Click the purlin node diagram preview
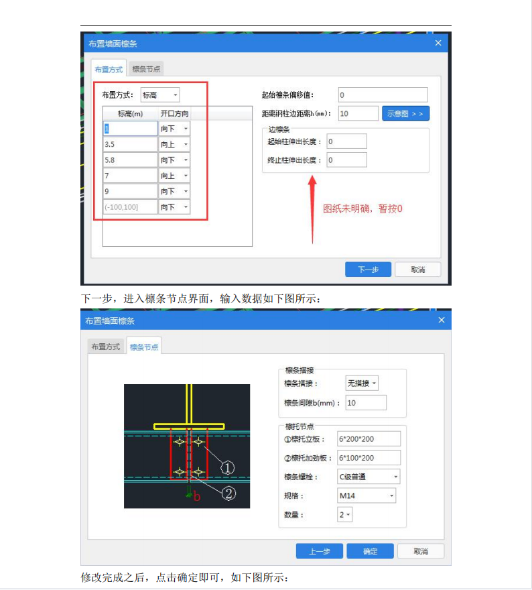The width and height of the screenshot is (532, 590). [x=187, y=446]
